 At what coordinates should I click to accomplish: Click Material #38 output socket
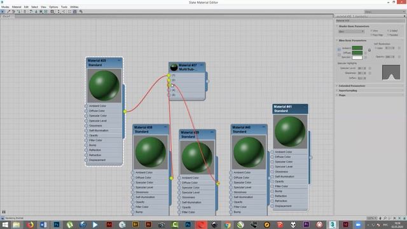[171, 178]
